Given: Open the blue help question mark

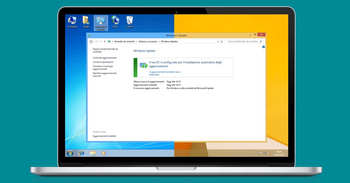Looking at the screenshot, I should (x=263, y=47).
